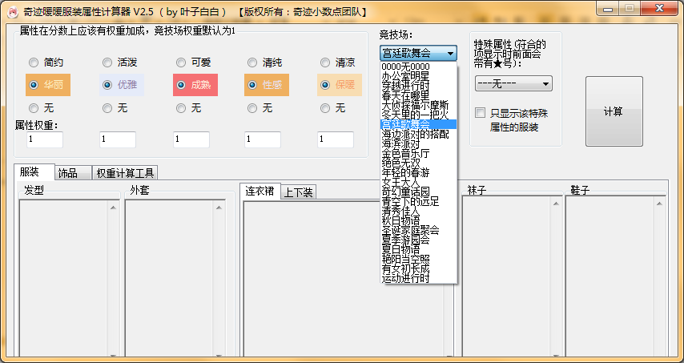This screenshot has width=684, height=363.
Task: Select the orange 华丽 option
Action: click(x=34, y=85)
